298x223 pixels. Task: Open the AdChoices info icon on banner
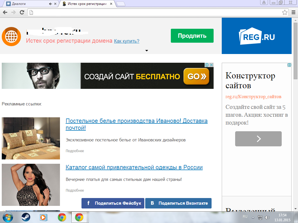(207, 65)
